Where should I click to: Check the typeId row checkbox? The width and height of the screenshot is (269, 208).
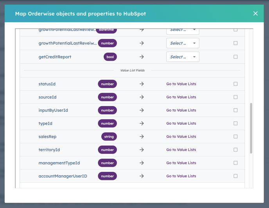pos(235,123)
